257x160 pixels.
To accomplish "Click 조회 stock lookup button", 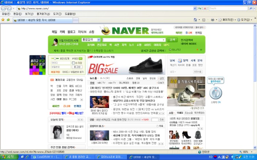I will [161, 120].
